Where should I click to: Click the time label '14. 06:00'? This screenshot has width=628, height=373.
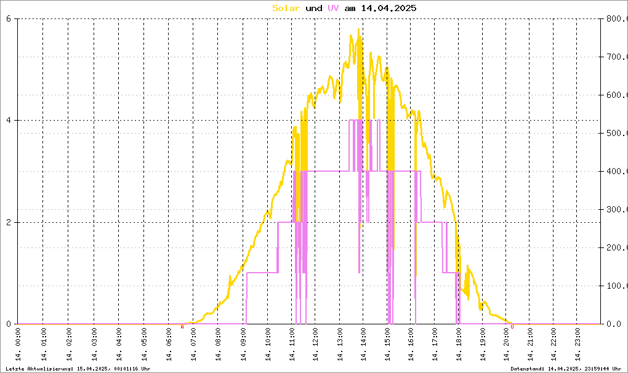[x=169, y=344]
